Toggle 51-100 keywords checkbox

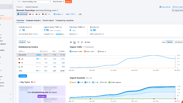tap(101, 82)
